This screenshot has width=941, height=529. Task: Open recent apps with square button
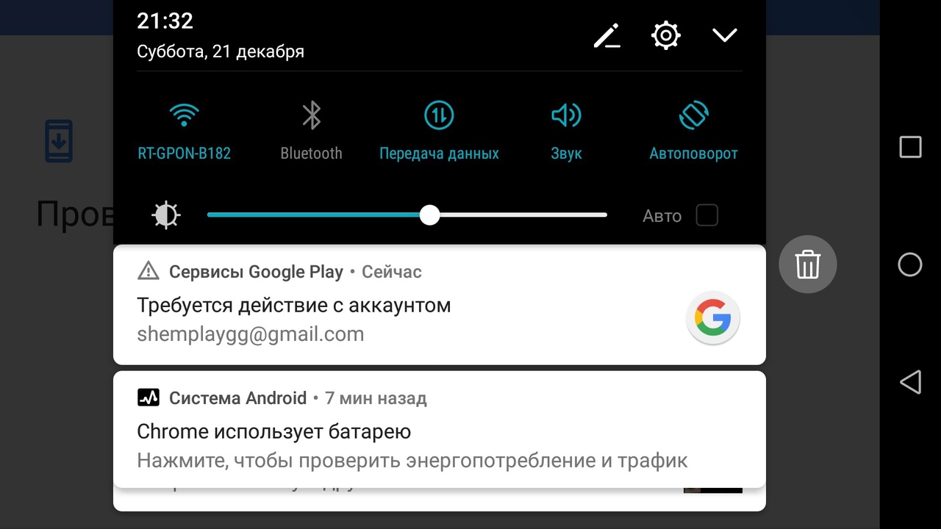pyautogui.click(x=911, y=147)
